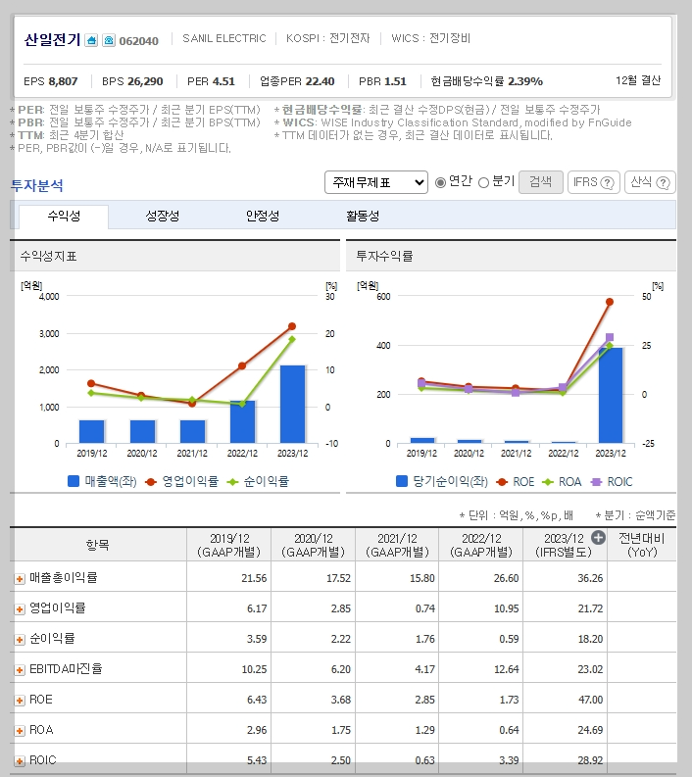
Task: Toggle ROIC legend purple marker
Action: [596, 482]
